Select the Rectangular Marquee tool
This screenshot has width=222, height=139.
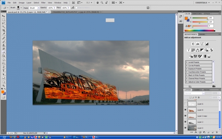point(3,20)
